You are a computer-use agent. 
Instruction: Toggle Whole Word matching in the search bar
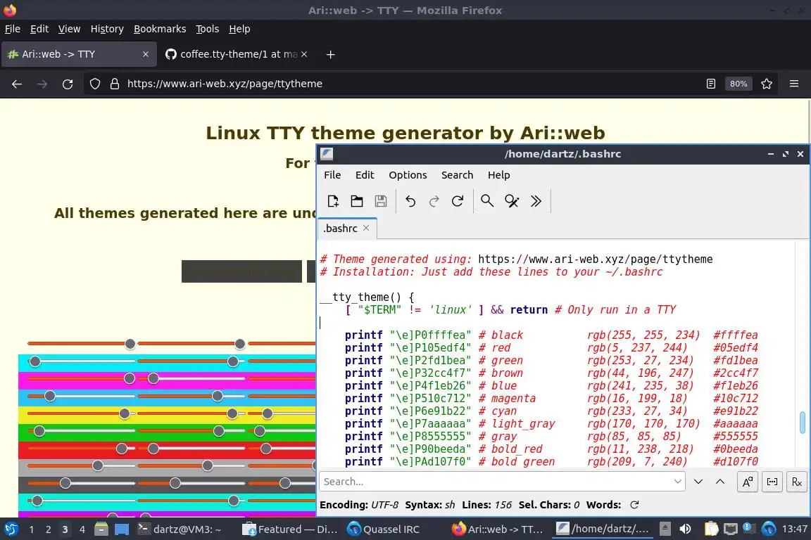click(772, 482)
